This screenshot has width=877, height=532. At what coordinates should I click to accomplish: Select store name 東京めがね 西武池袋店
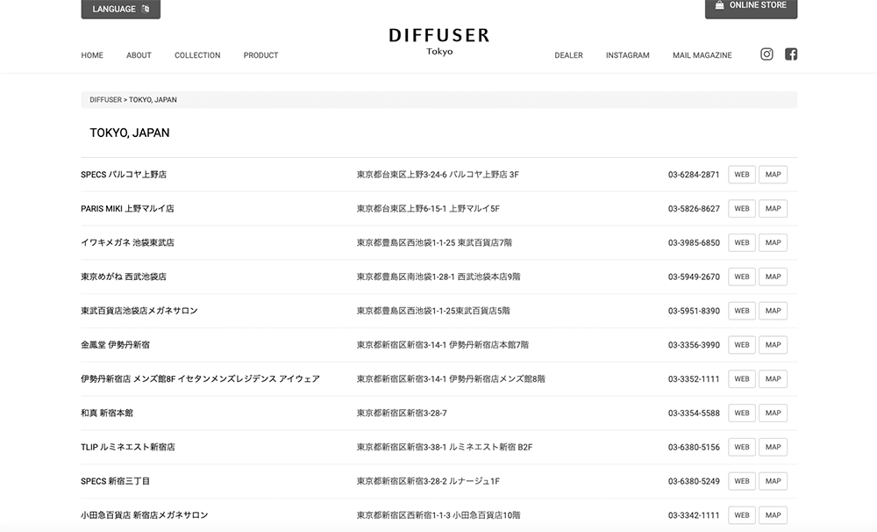pyautogui.click(x=124, y=277)
